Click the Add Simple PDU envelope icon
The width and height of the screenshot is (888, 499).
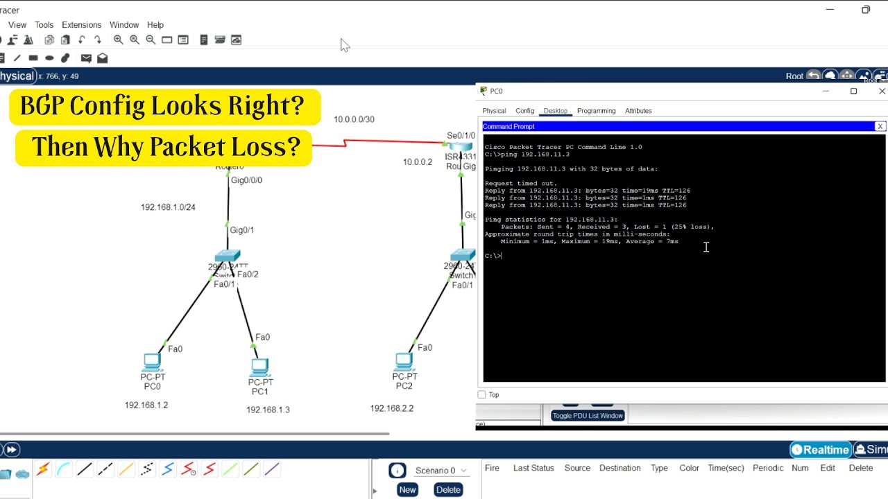86,58
